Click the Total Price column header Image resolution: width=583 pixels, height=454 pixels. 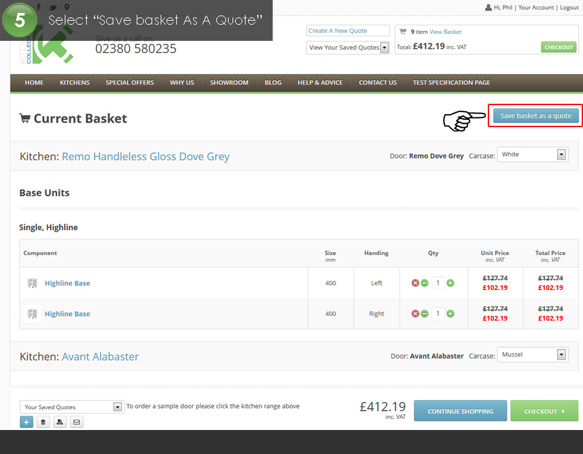[550, 256]
